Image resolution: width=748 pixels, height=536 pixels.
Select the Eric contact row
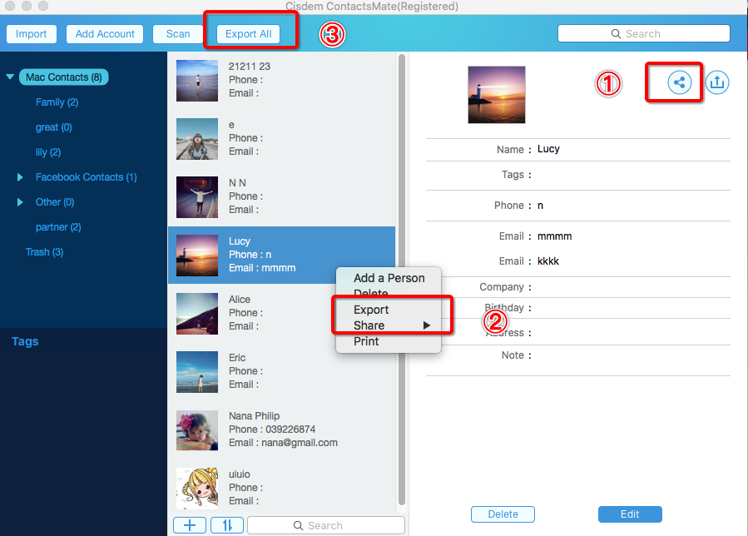pyautogui.click(x=281, y=371)
